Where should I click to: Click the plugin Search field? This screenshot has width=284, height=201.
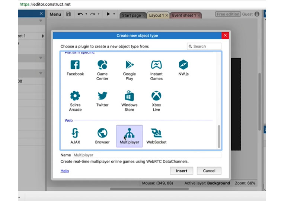click(x=204, y=46)
